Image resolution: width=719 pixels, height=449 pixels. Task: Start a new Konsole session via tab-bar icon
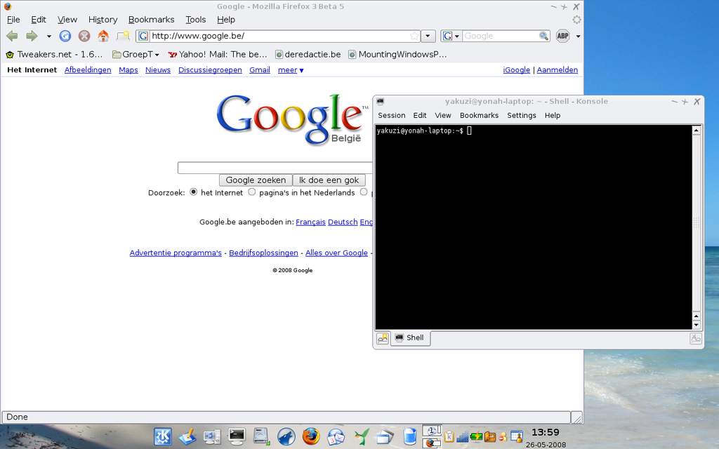pos(383,338)
